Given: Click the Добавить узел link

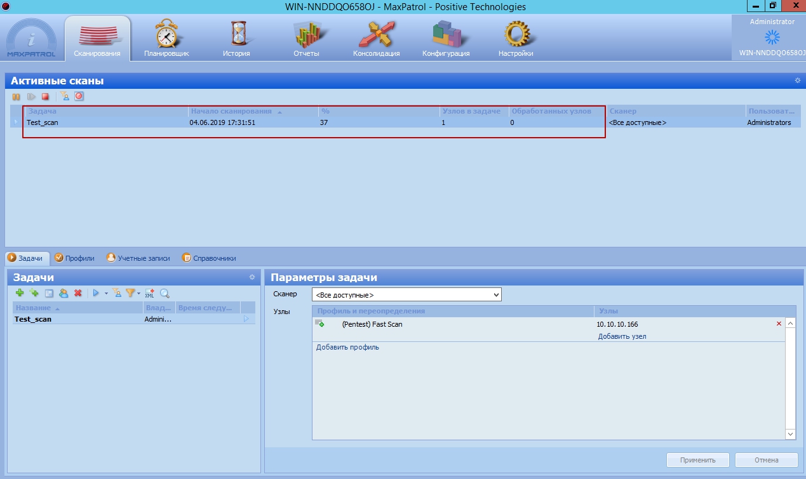Looking at the screenshot, I should click(x=622, y=336).
